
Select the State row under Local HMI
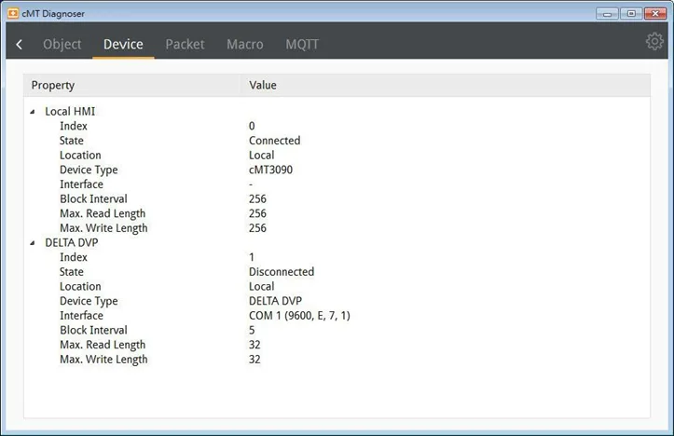337,141
